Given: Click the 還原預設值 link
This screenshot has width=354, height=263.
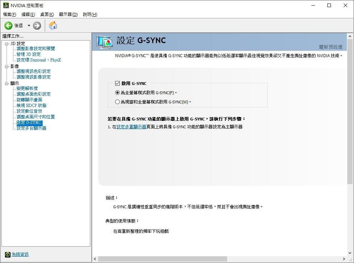Looking at the screenshot, I should click(331, 47).
